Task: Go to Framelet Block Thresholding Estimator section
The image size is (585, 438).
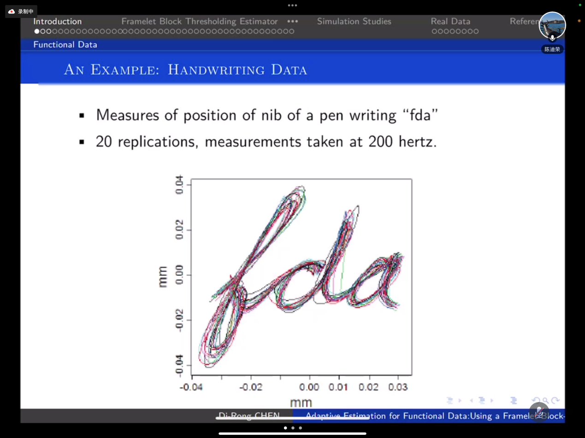Action: (199, 21)
